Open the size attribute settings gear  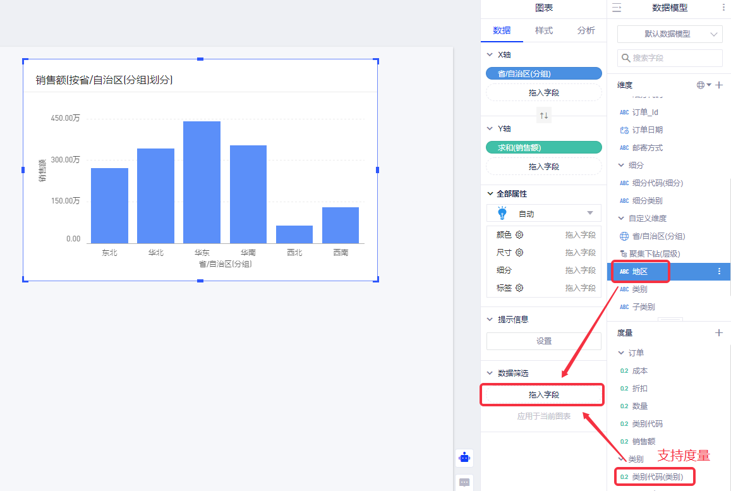(519, 253)
